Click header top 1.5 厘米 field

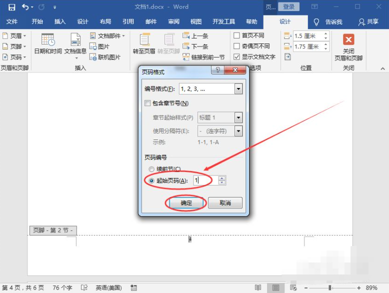coord(308,36)
